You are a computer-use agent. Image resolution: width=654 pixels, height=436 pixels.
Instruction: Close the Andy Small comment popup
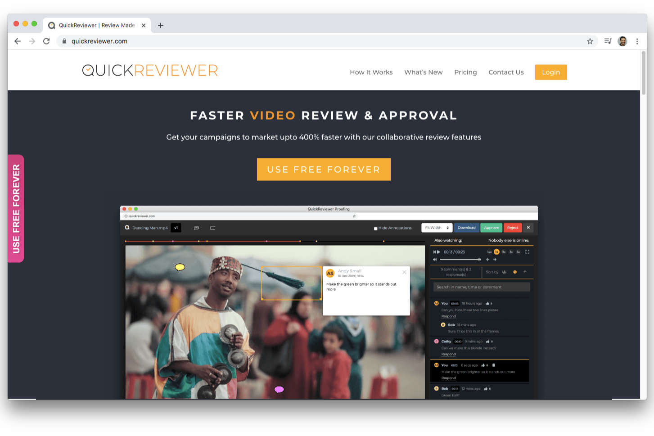pyautogui.click(x=404, y=272)
